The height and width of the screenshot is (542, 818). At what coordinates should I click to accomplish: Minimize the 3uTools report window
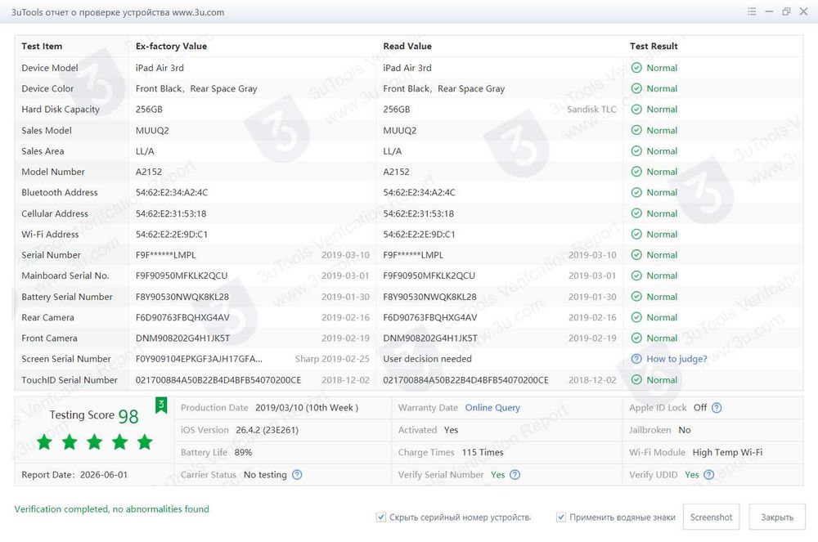pos(769,11)
